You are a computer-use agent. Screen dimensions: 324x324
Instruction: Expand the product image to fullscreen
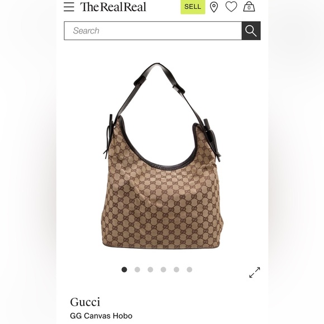(255, 273)
